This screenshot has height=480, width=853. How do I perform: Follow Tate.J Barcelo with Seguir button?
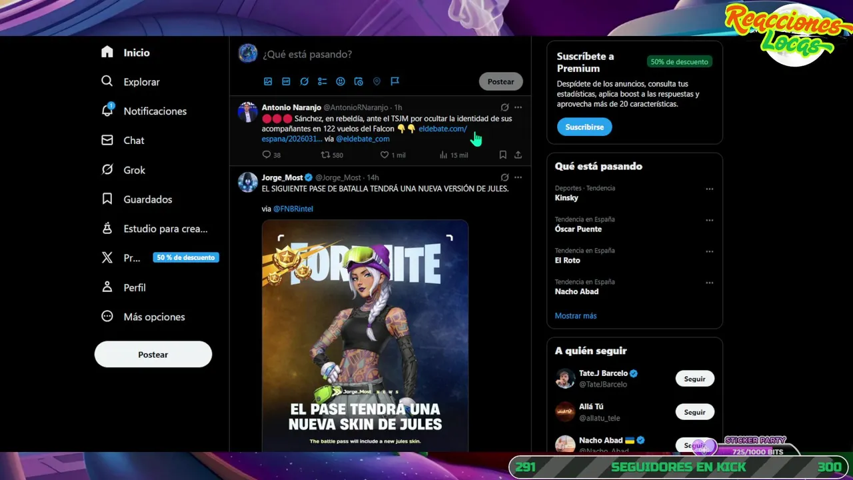[x=694, y=379]
